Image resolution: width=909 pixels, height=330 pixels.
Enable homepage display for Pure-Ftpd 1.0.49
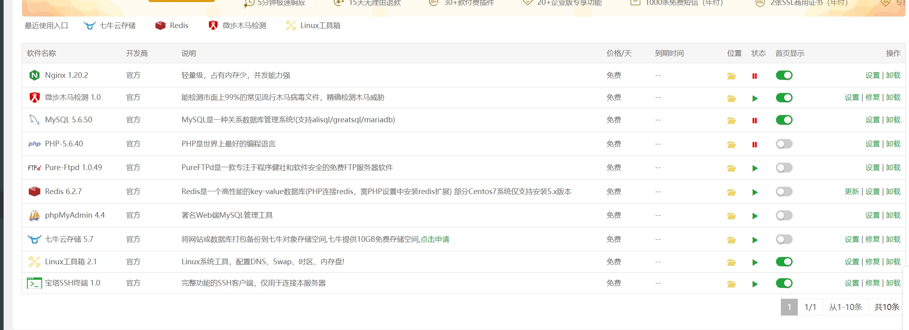click(x=784, y=168)
